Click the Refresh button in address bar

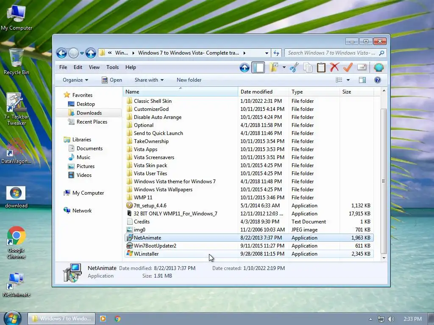tap(276, 53)
